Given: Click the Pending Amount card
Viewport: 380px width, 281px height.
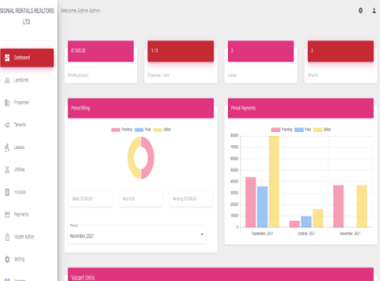Looking at the screenshot, I should (101, 62).
